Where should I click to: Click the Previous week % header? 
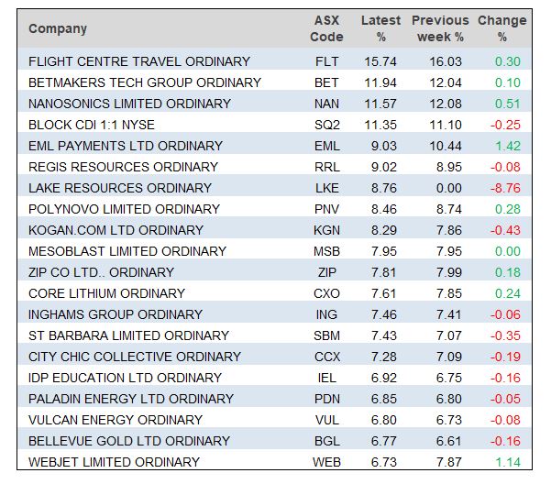(440, 28)
